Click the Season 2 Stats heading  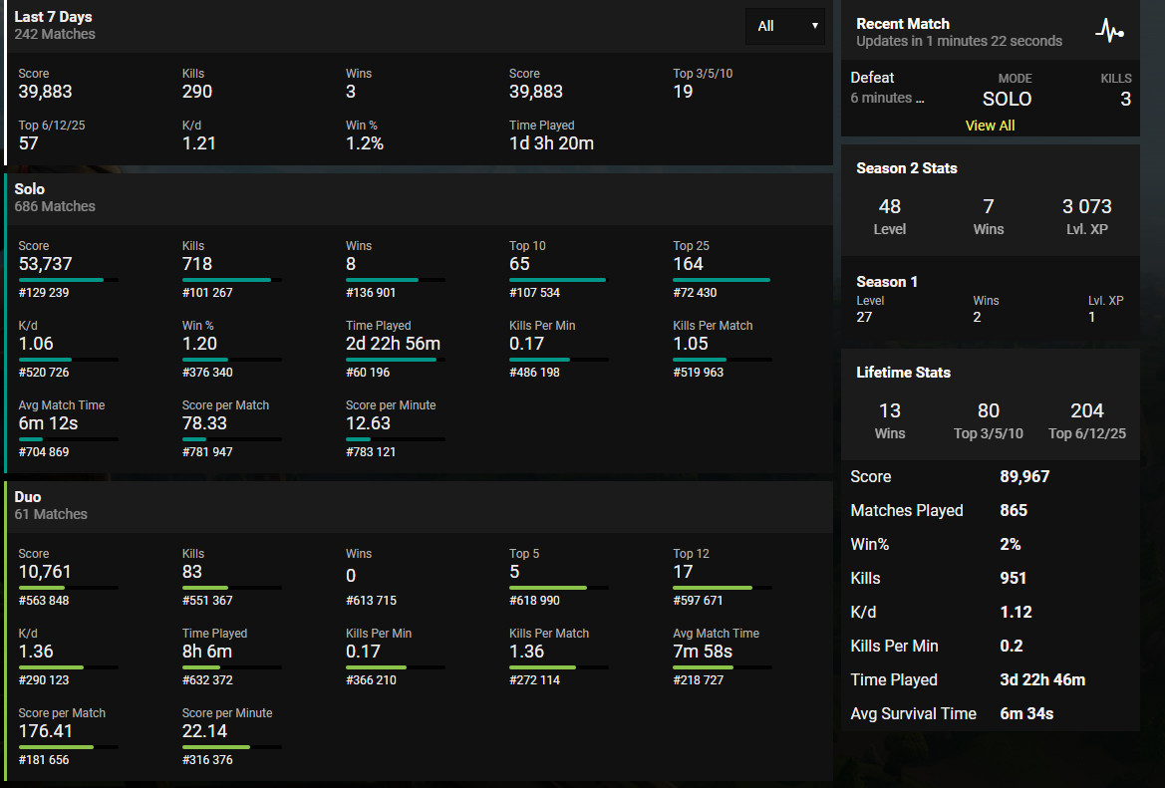click(x=906, y=168)
